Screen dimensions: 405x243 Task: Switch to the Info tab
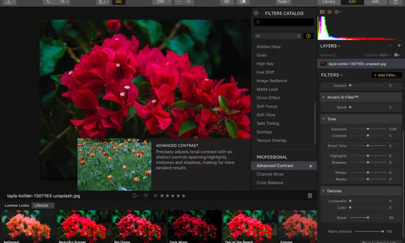tap(376, 2)
